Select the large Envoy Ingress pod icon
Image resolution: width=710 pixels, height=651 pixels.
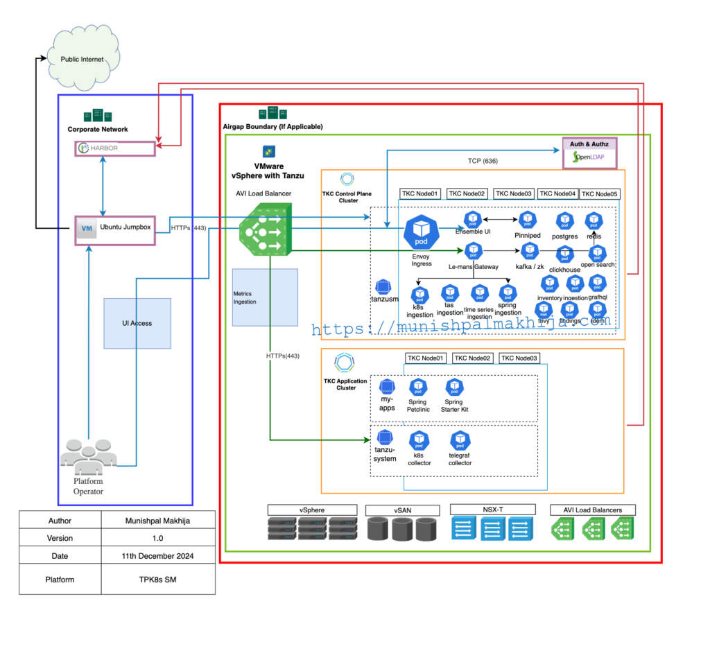[x=421, y=232]
